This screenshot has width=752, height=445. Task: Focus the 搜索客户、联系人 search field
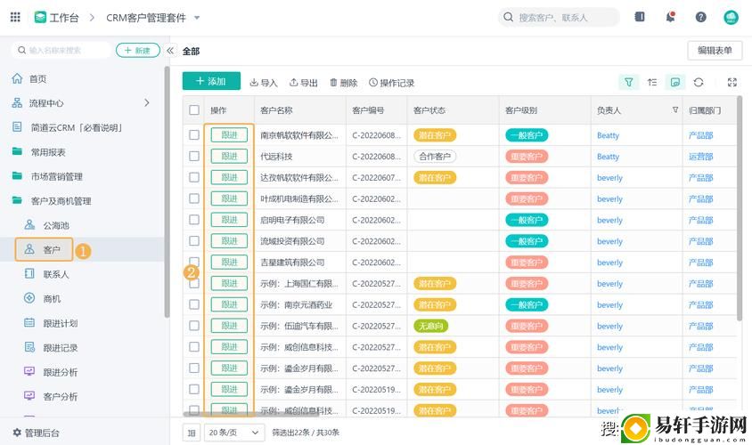click(559, 18)
